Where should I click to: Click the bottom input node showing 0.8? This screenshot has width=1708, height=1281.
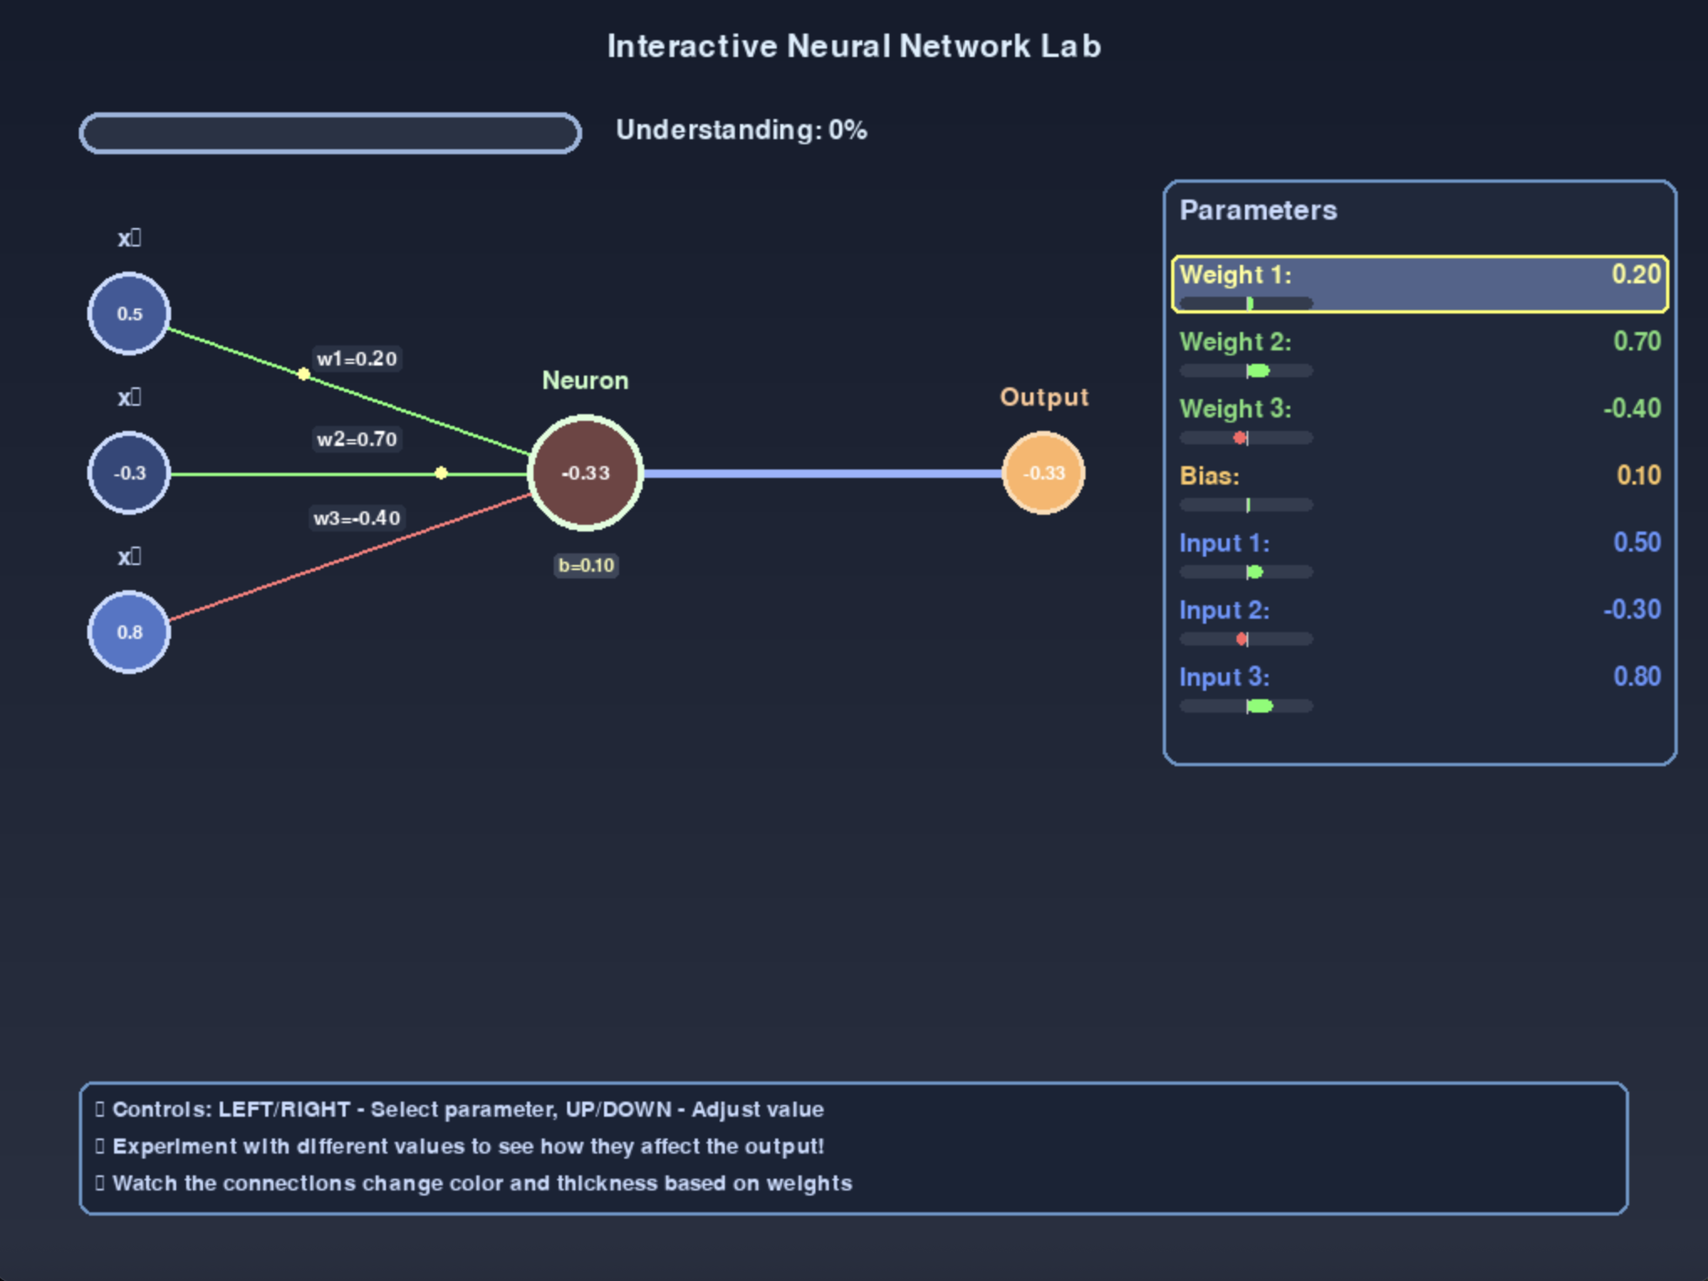[129, 632]
